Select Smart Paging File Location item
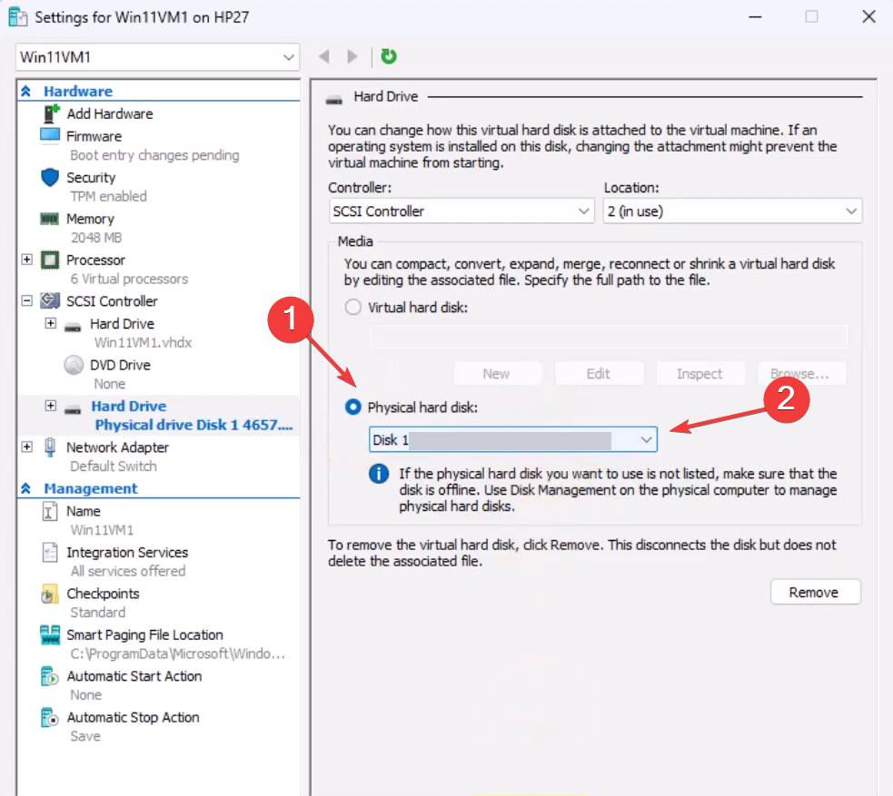 [144, 635]
